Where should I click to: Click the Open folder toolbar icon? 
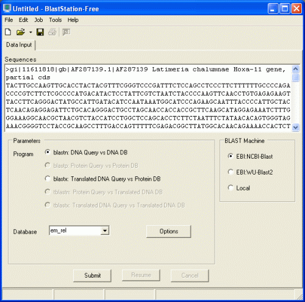(x=21, y=32)
